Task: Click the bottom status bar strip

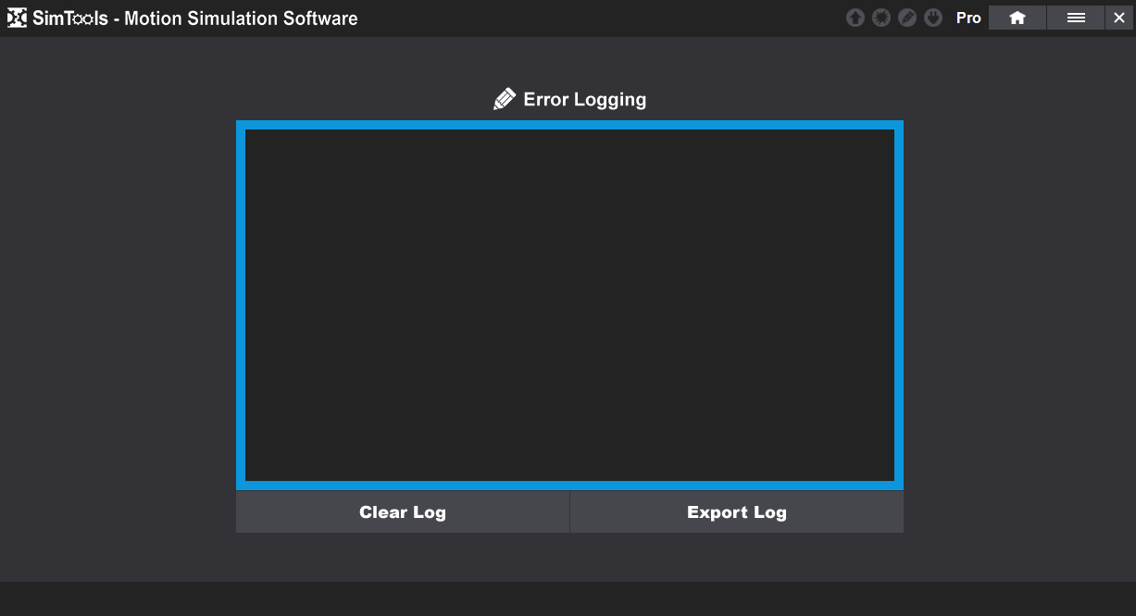Action: click(x=568, y=598)
